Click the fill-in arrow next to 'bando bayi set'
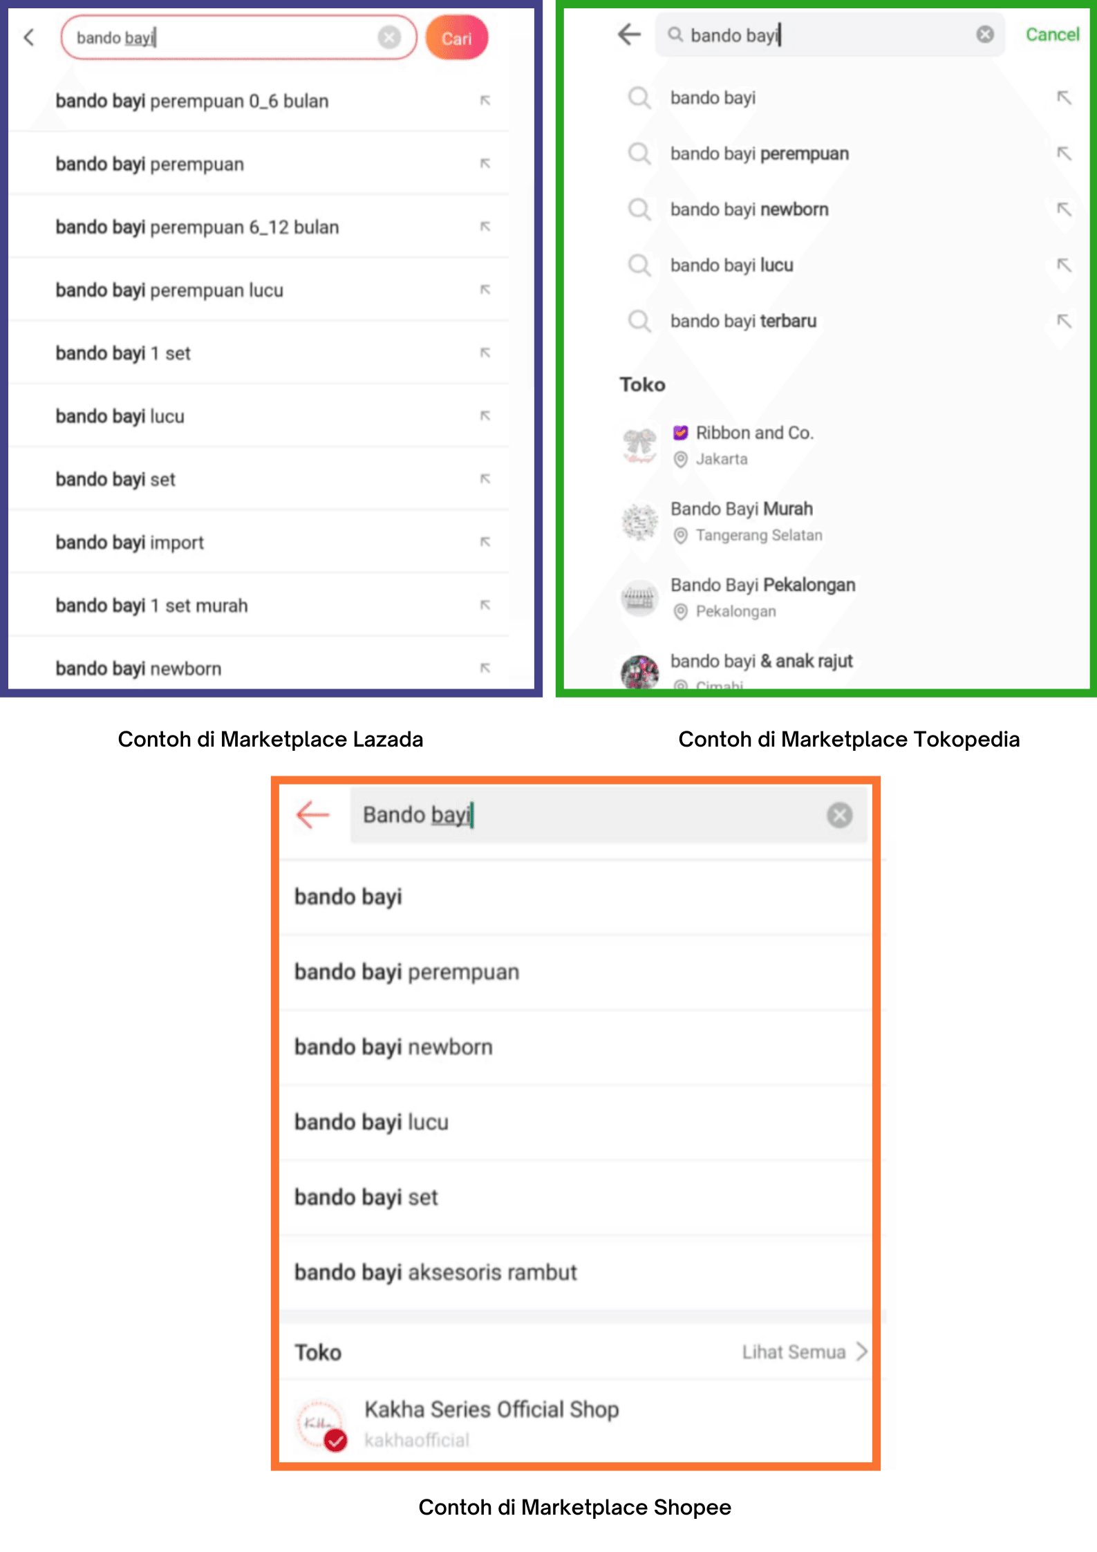1097x1552 pixels. coord(486,478)
